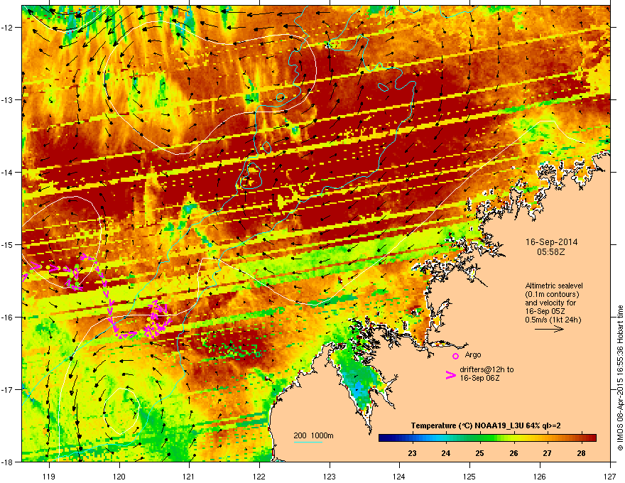The width and height of the screenshot is (625, 483).
Task: Click the cyan bathymetry line legend sample
Action: (308, 443)
